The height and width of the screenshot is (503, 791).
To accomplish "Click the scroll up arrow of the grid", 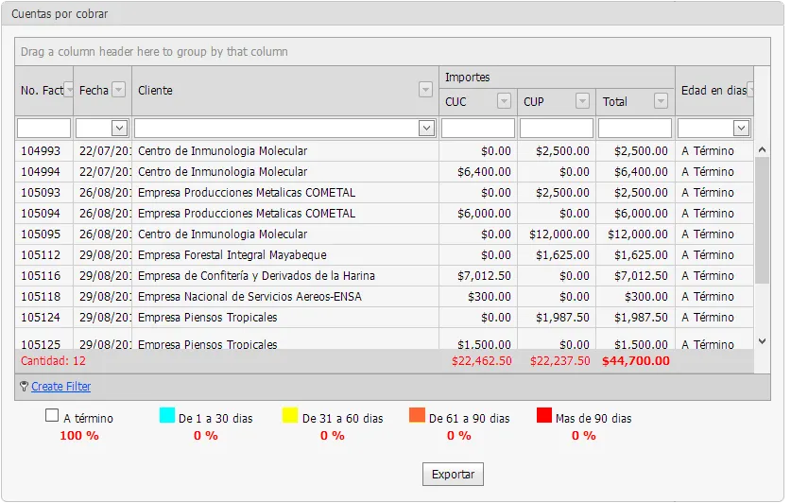I will point(763,149).
